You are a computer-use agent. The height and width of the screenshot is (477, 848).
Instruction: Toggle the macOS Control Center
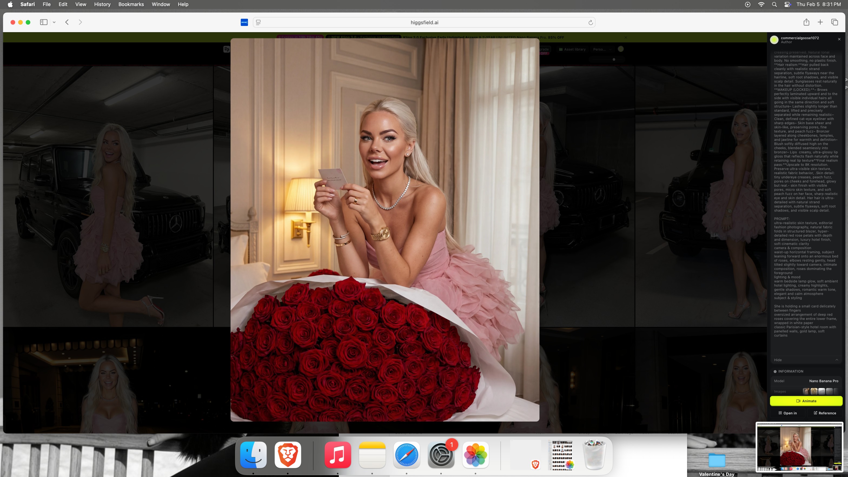pyautogui.click(x=787, y=4)
